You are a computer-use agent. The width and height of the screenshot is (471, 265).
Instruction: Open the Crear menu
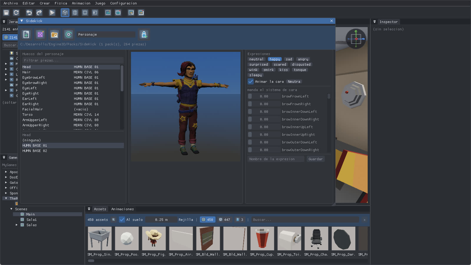[x=45, y=3]
